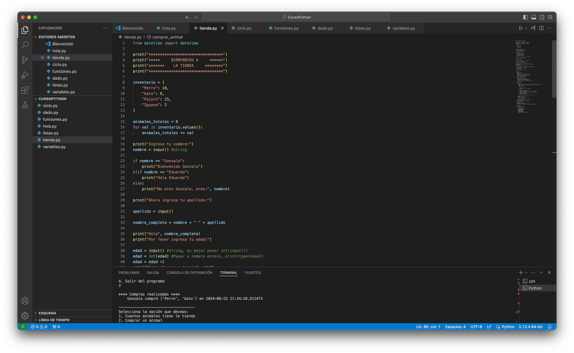The image size is (574, 353).
Task: Close the tienda.py tab
Action: (x=222, y=28)
